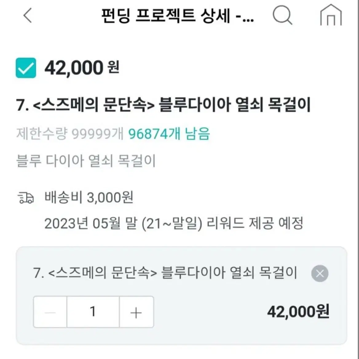Uncheck the 42,000원 reward checkbox
This screenshot has width=359, height=359.
click(x=26, y=68)
